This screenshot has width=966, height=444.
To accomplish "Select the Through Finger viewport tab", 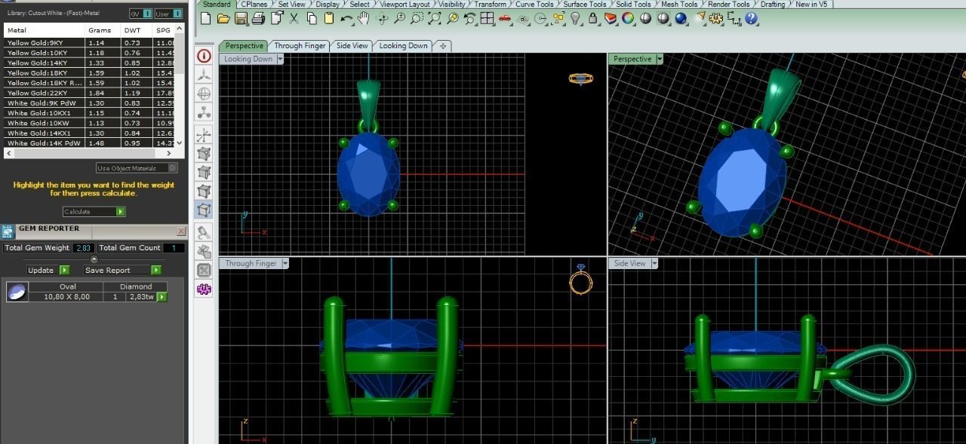I will pyautogui.click(x=300, y=46).
